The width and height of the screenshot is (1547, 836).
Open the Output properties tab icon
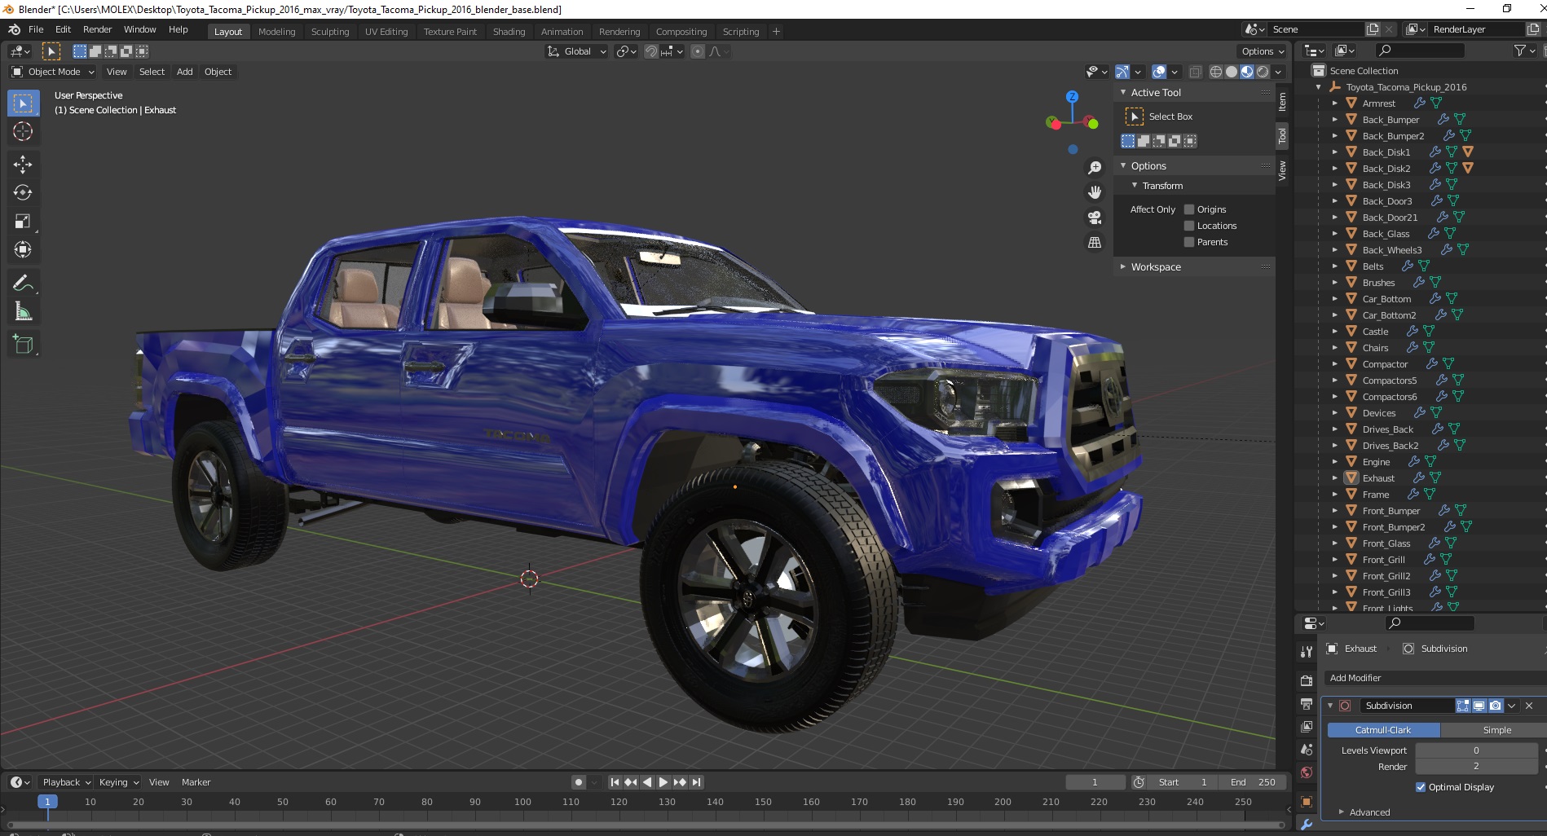point(1307,703)
